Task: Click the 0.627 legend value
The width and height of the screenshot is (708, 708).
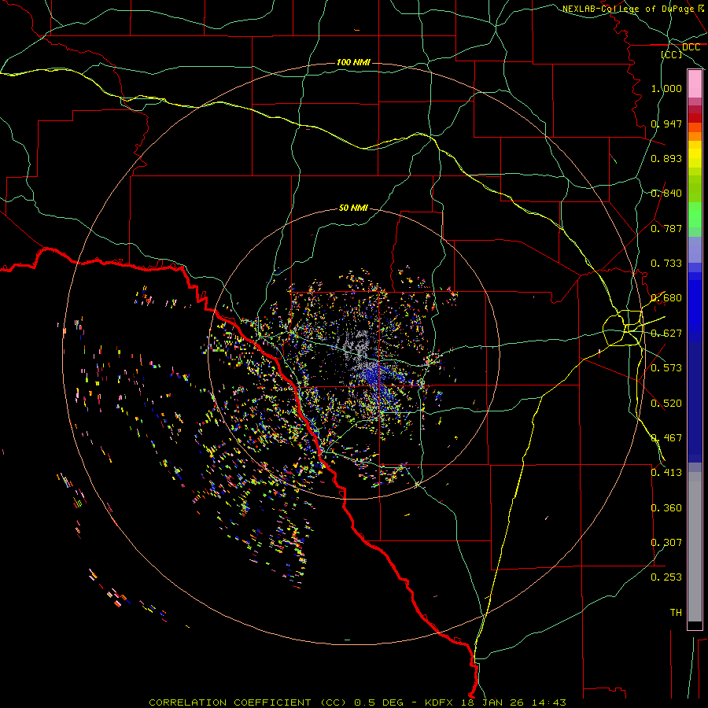Action: tap(666, 334)
